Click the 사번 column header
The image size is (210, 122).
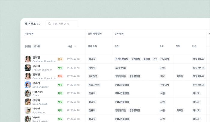[70, 46]
